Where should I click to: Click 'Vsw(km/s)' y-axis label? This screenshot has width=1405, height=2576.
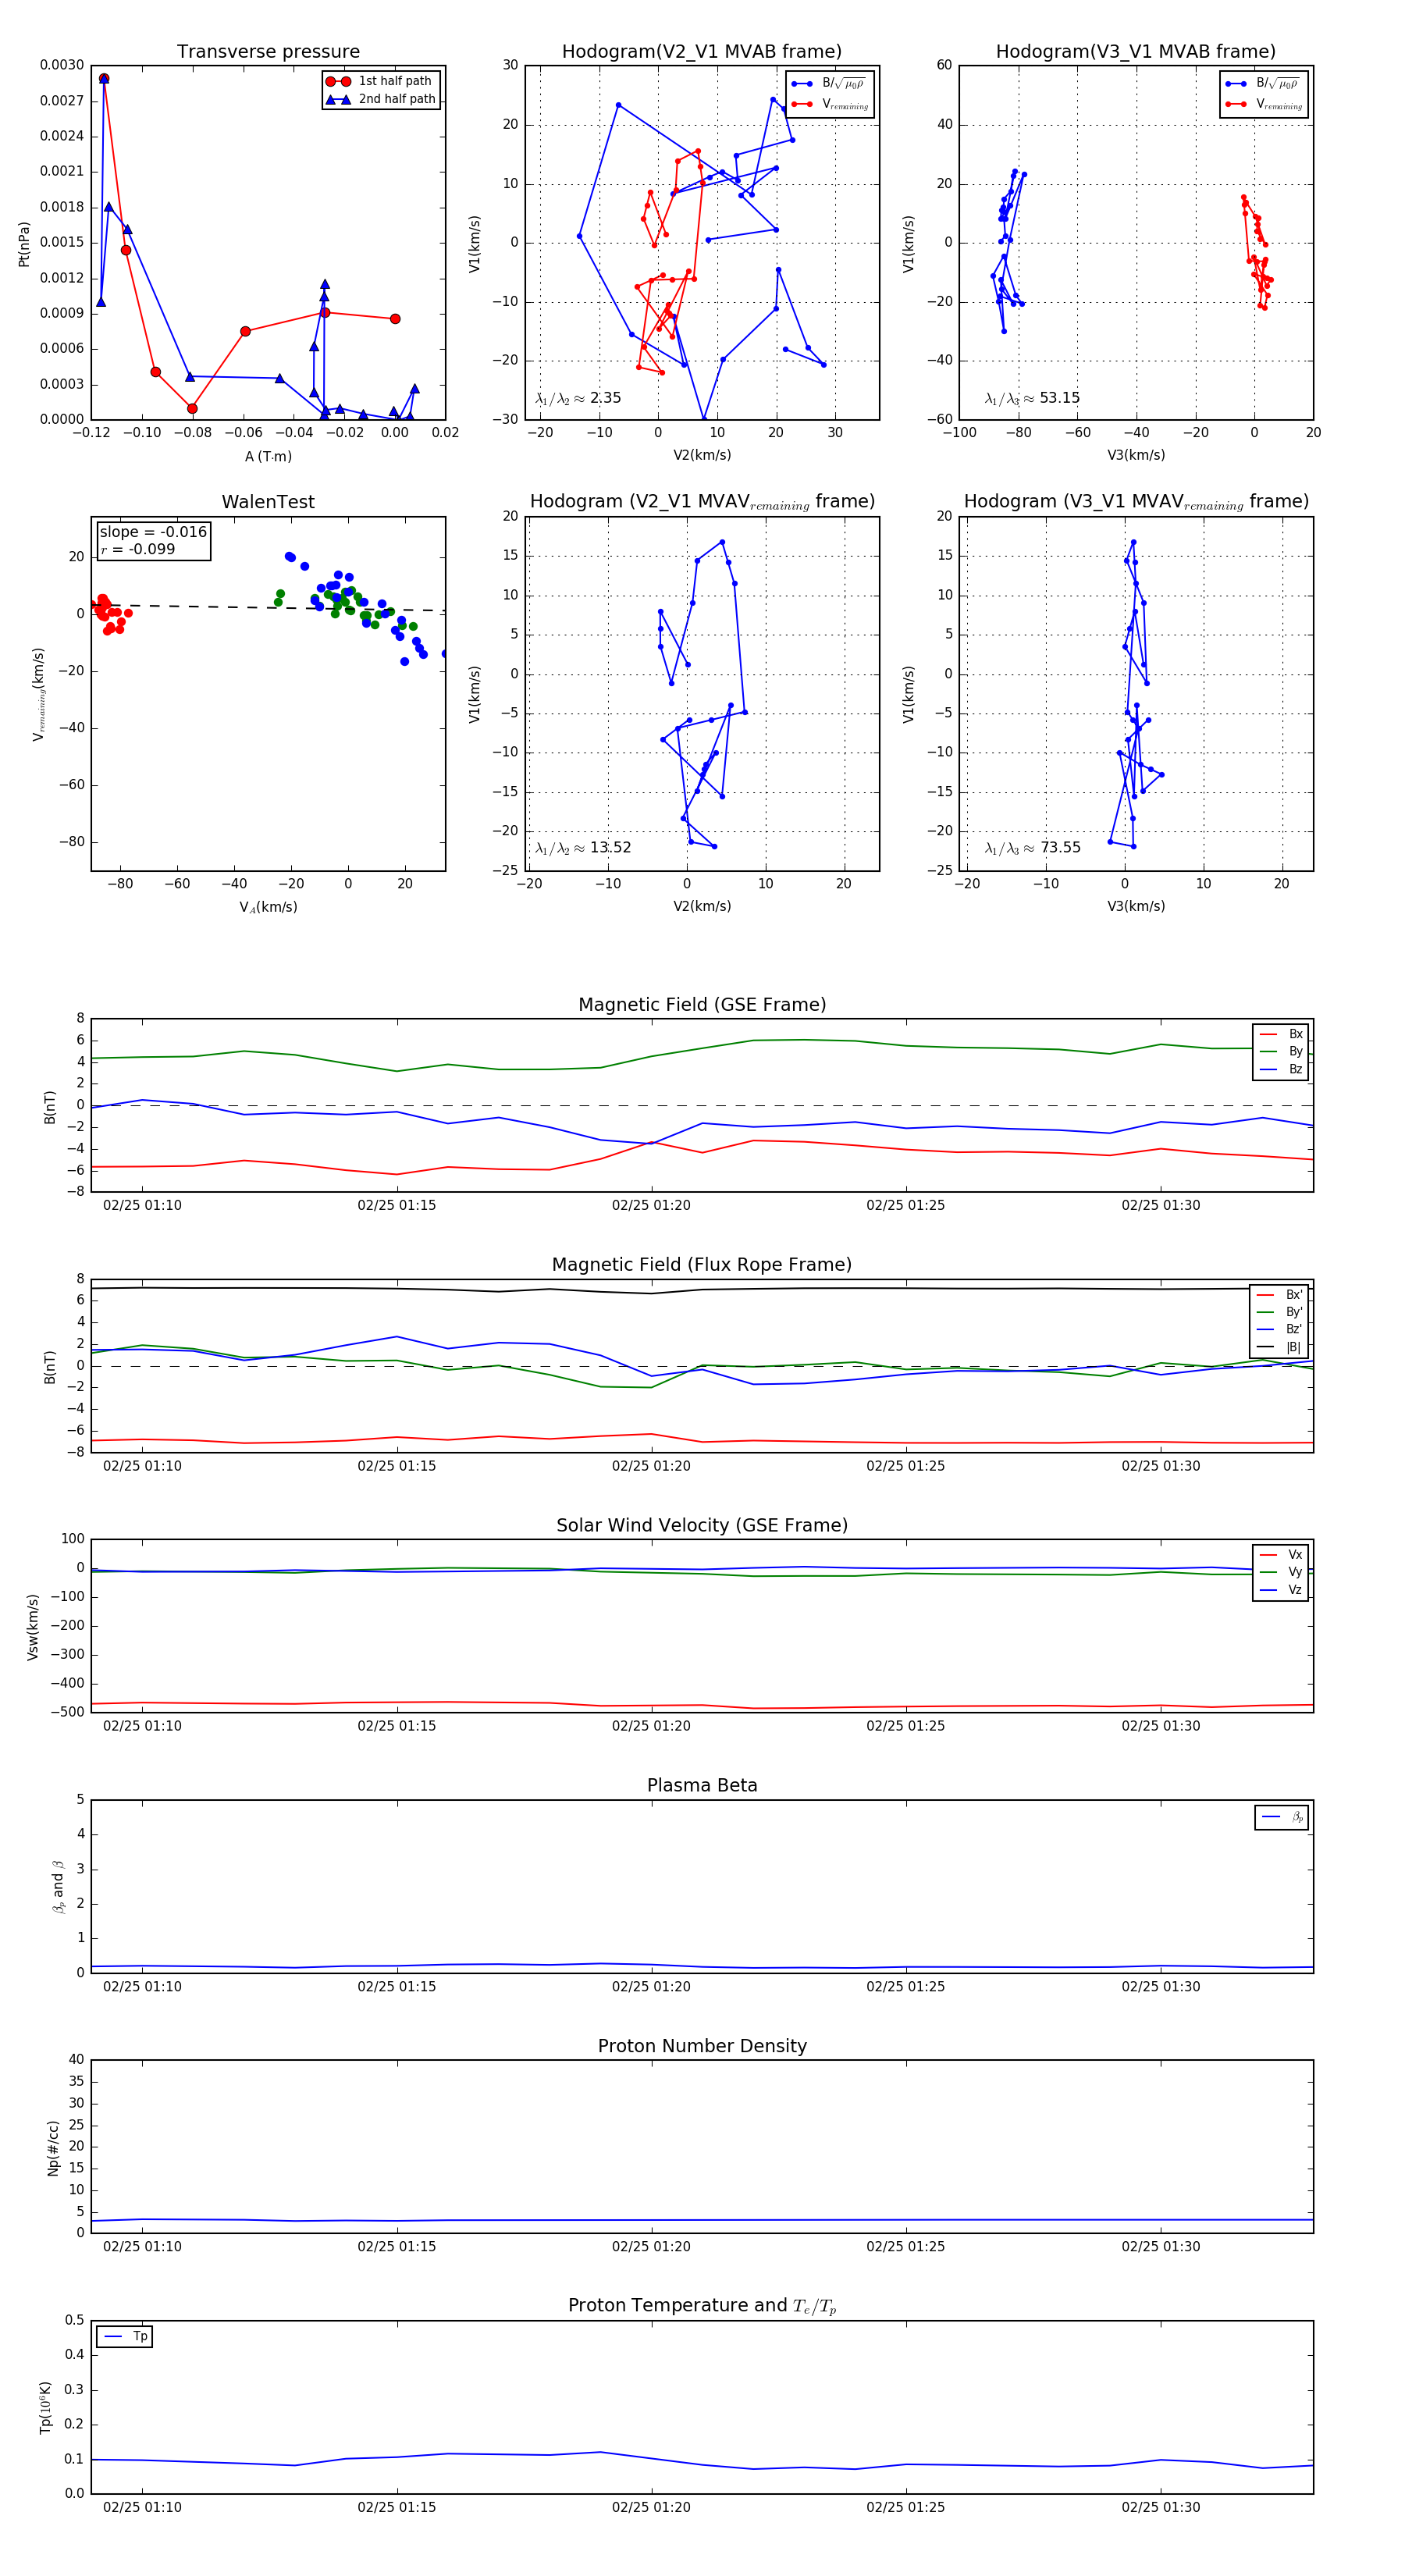pyautogui.click(x=33, y=1627)
